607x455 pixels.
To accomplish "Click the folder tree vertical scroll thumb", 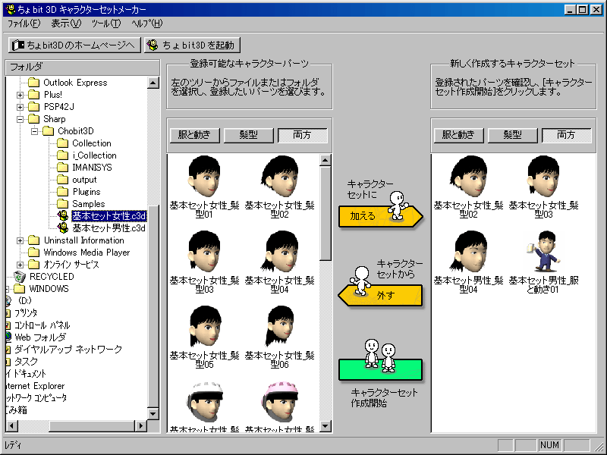I will coord(153,306).
